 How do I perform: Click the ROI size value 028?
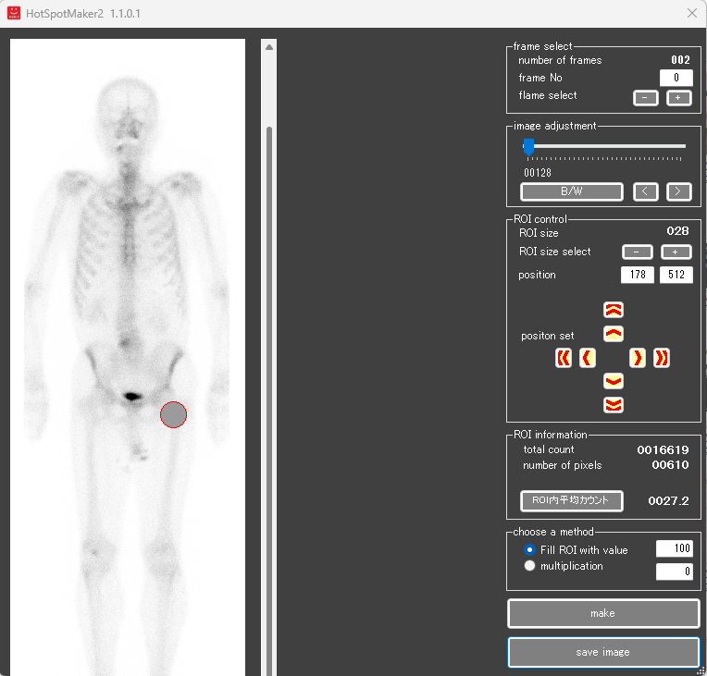[677, 231]
